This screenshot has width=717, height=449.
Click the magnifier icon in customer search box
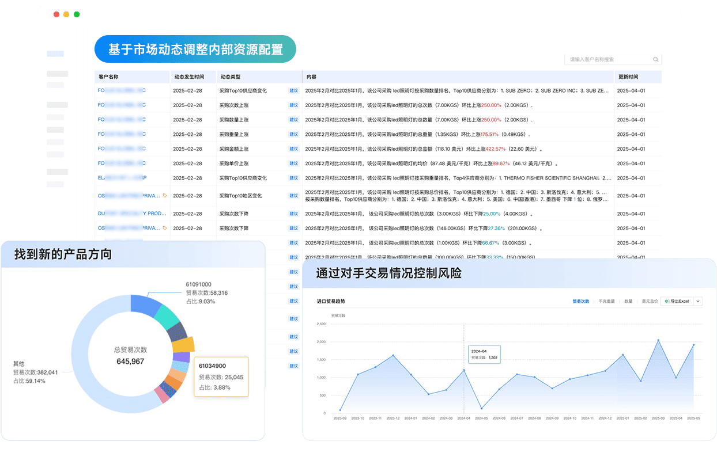(x=655, y=59)
